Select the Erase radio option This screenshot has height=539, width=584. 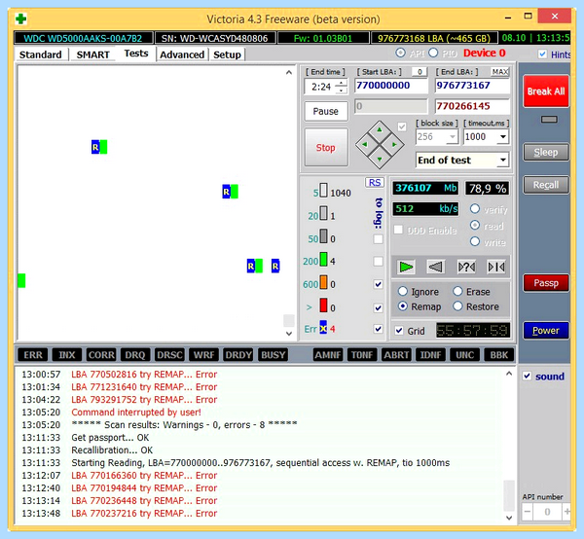point(457,291)
